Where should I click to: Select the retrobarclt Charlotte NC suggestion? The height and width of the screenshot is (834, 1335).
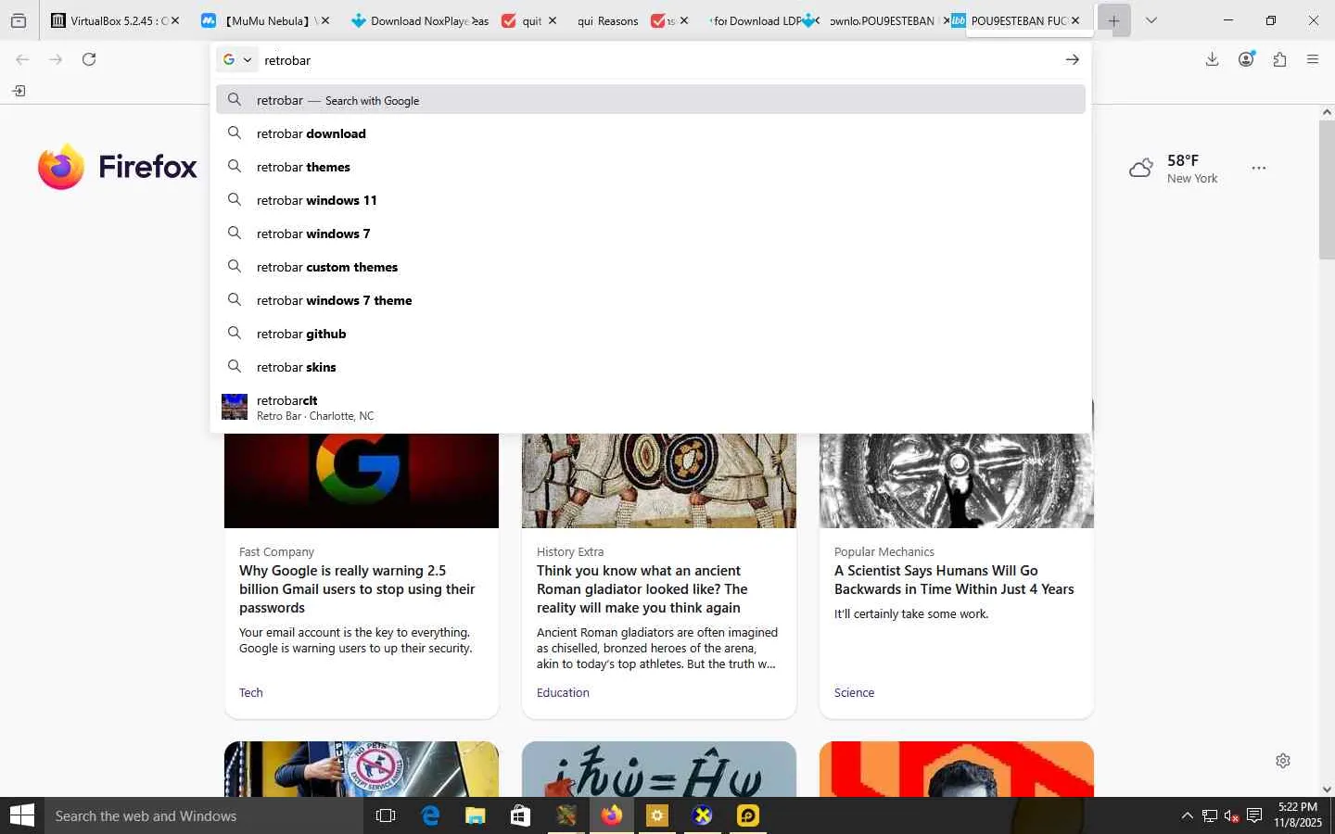[x=651, y=407]
